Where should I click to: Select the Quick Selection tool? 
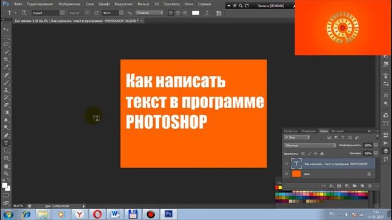pos(6,52)
